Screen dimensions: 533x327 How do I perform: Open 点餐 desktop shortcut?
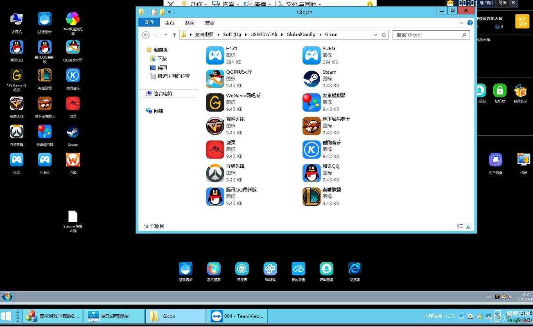[73, 164]
